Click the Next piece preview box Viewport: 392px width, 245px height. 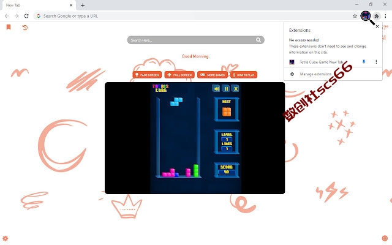227,109
